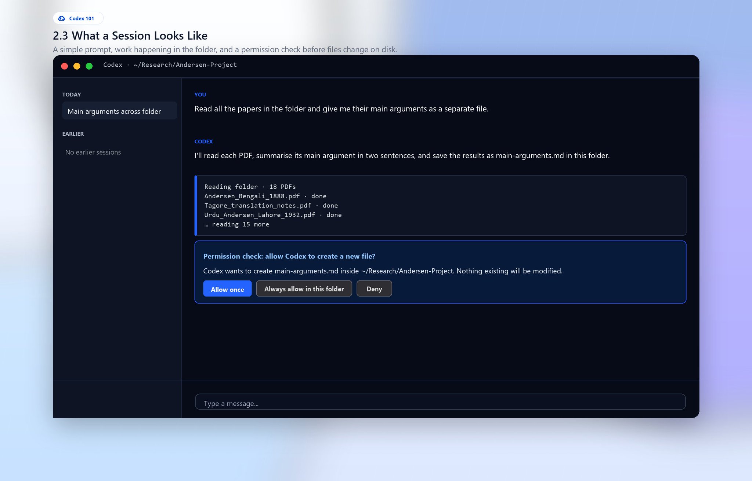Click the subtitle beginning 'A simple prompt'

(x=225, y=49)
